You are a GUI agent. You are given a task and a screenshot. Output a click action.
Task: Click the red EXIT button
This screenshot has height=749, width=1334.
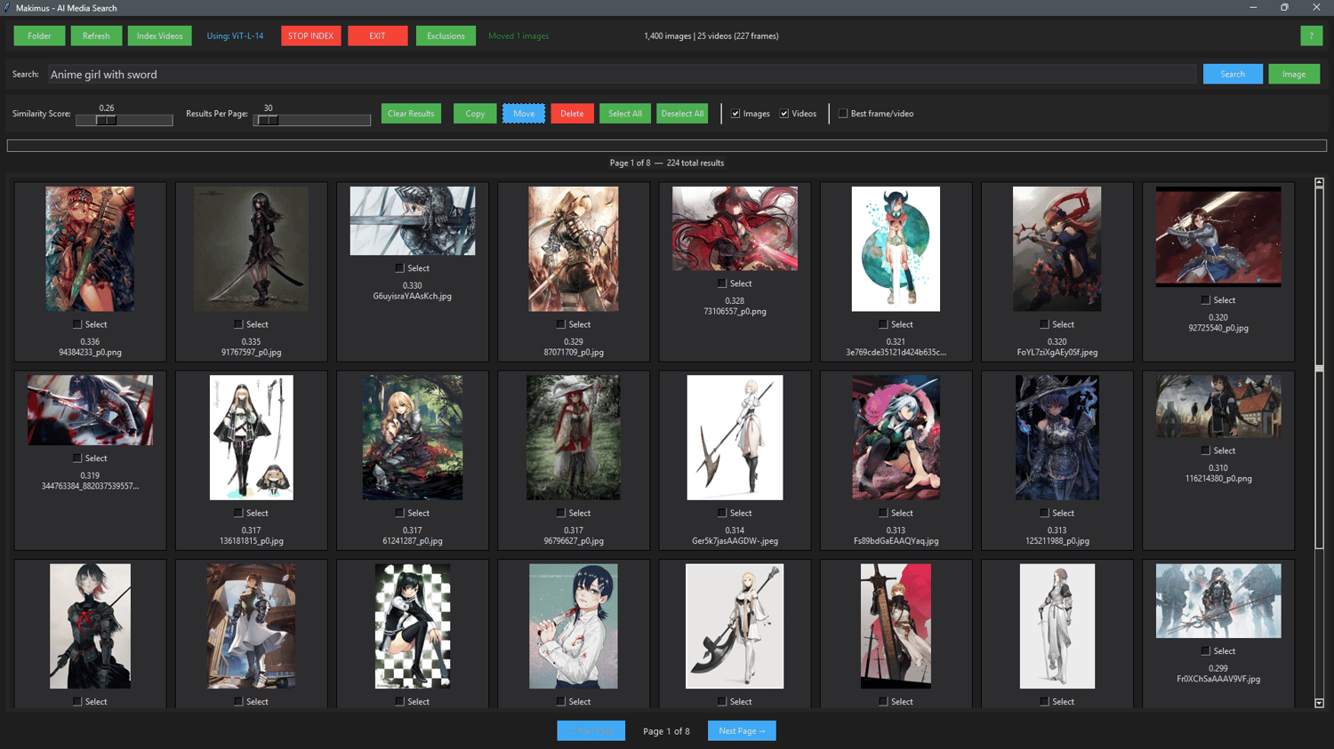378,36
